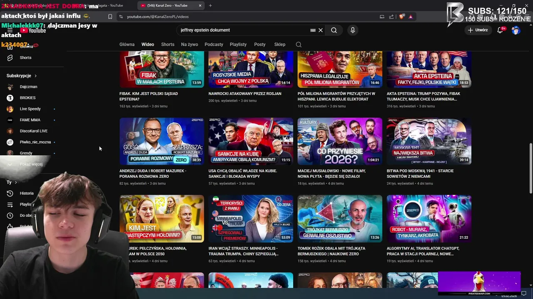Search within channel using magnifier icon

299,44
